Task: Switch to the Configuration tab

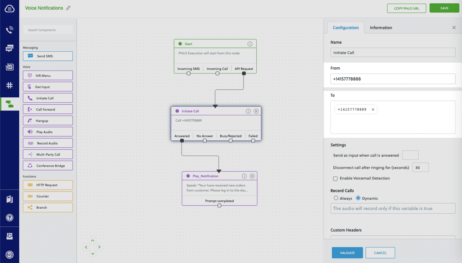Action: 346,28
